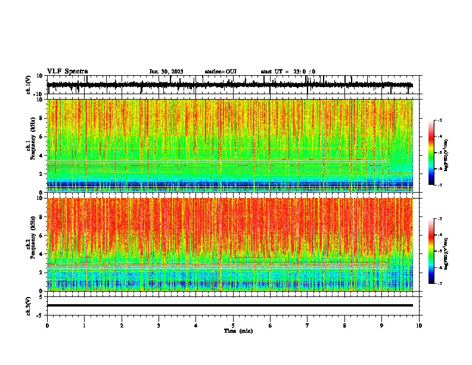This screenshot has height=365, width=472.
Task: Click the -3 value on ch.2 color bar
Action: click(439, 219)
